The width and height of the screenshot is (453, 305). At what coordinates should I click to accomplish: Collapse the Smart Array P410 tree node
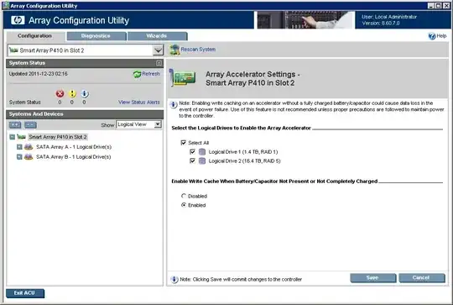point(12,137)
